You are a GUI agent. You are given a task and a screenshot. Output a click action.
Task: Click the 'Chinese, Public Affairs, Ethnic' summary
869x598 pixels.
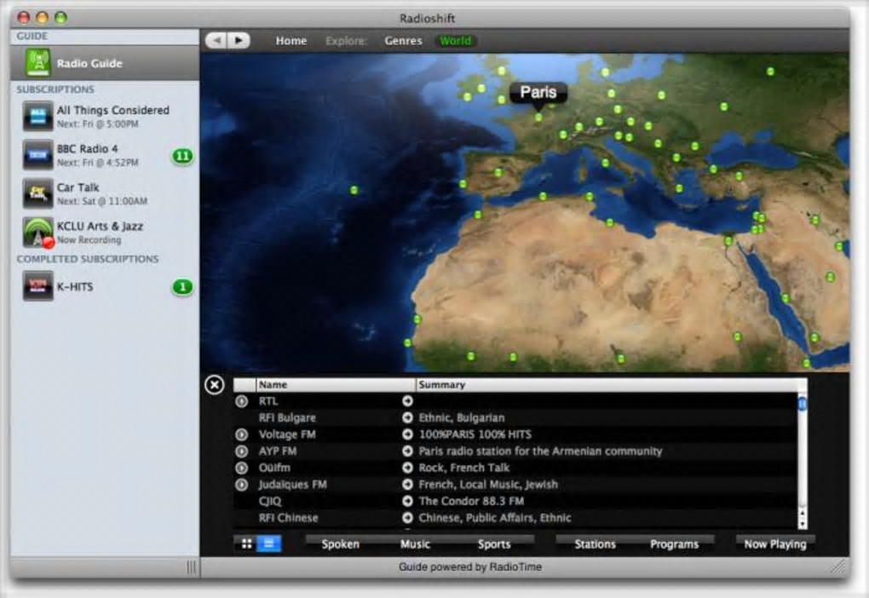tap(494, 518)
